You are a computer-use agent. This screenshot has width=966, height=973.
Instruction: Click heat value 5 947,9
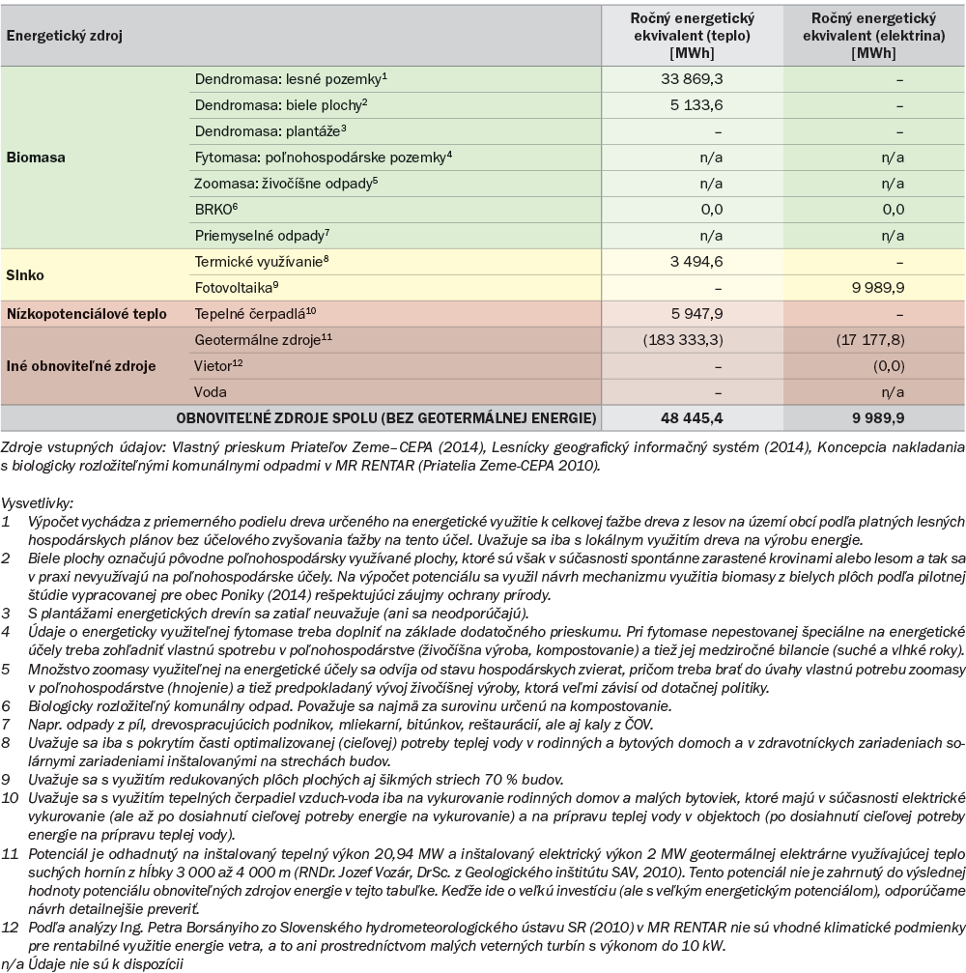tap(696, 313)
